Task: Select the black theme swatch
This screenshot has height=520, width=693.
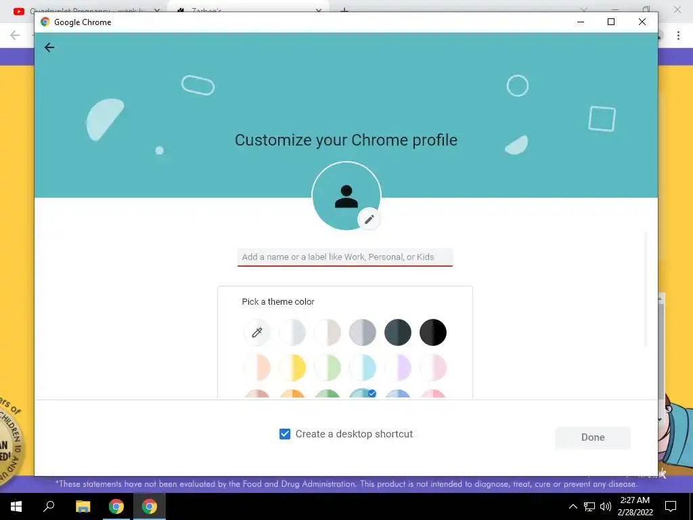Action: point(433,332)
